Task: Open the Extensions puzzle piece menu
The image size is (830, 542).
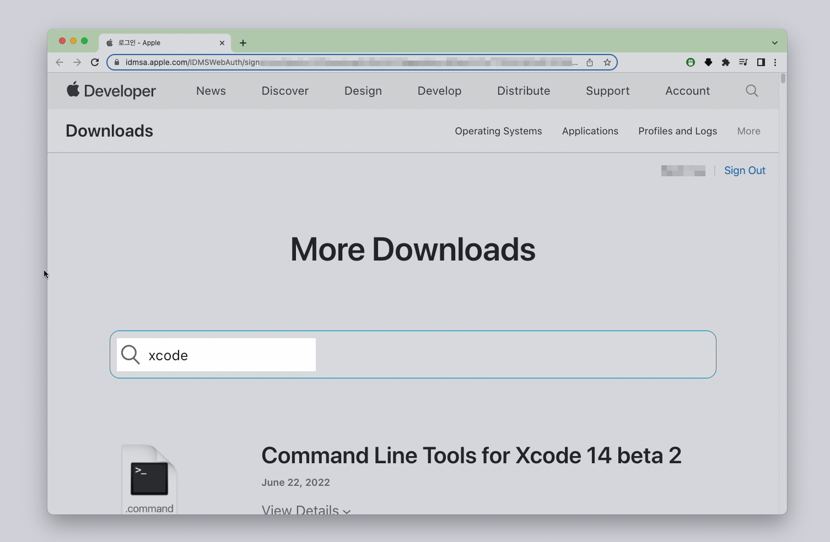Action: (x=726, y=62)
